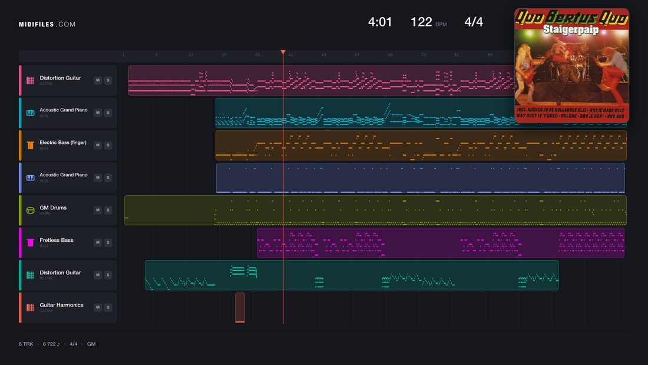Click bar 33 on the timeline ruler
This screenshot has height=365, width=648.
coord(257,55)
